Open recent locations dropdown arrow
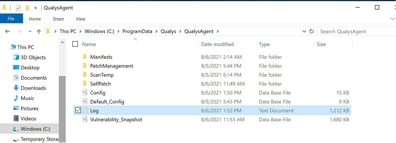This screenshot has height=143, width=396. pos(30,32)
